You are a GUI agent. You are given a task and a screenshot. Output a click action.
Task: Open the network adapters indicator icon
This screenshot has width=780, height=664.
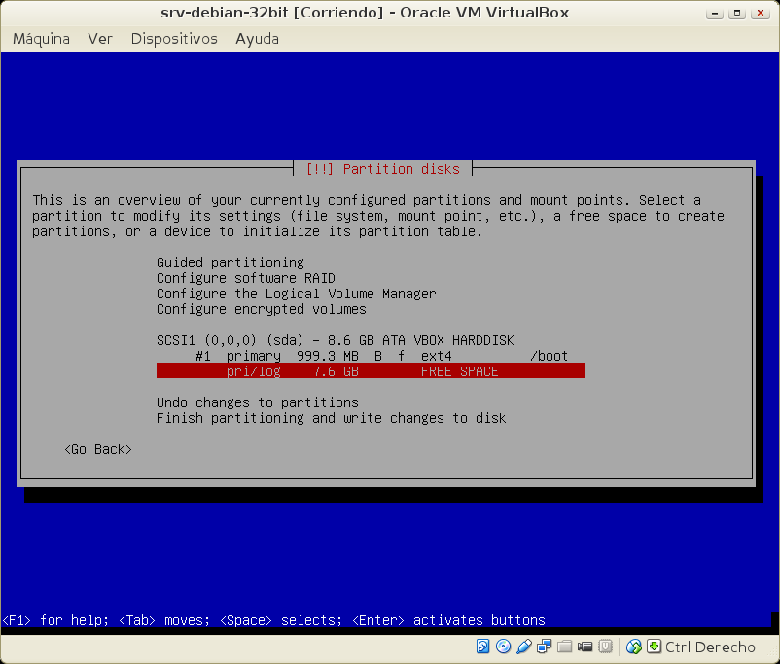pyautogui.click(x=545, y=647)
